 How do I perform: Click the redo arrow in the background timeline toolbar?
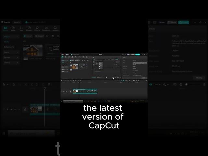click(20, 84)
